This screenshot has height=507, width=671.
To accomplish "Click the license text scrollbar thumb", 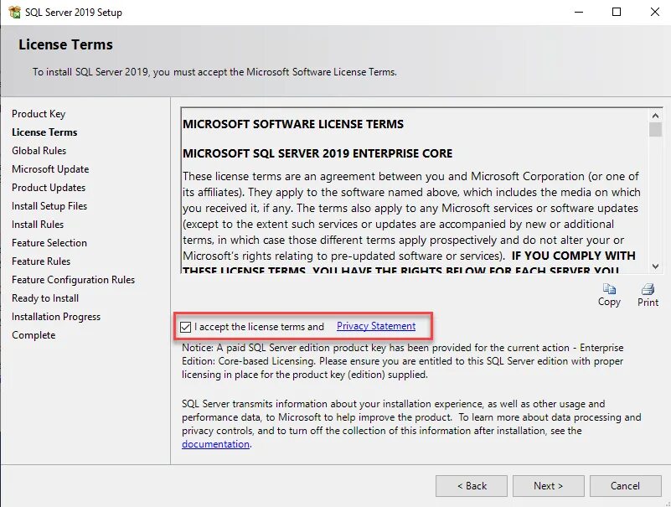I will tap(655, 130).
